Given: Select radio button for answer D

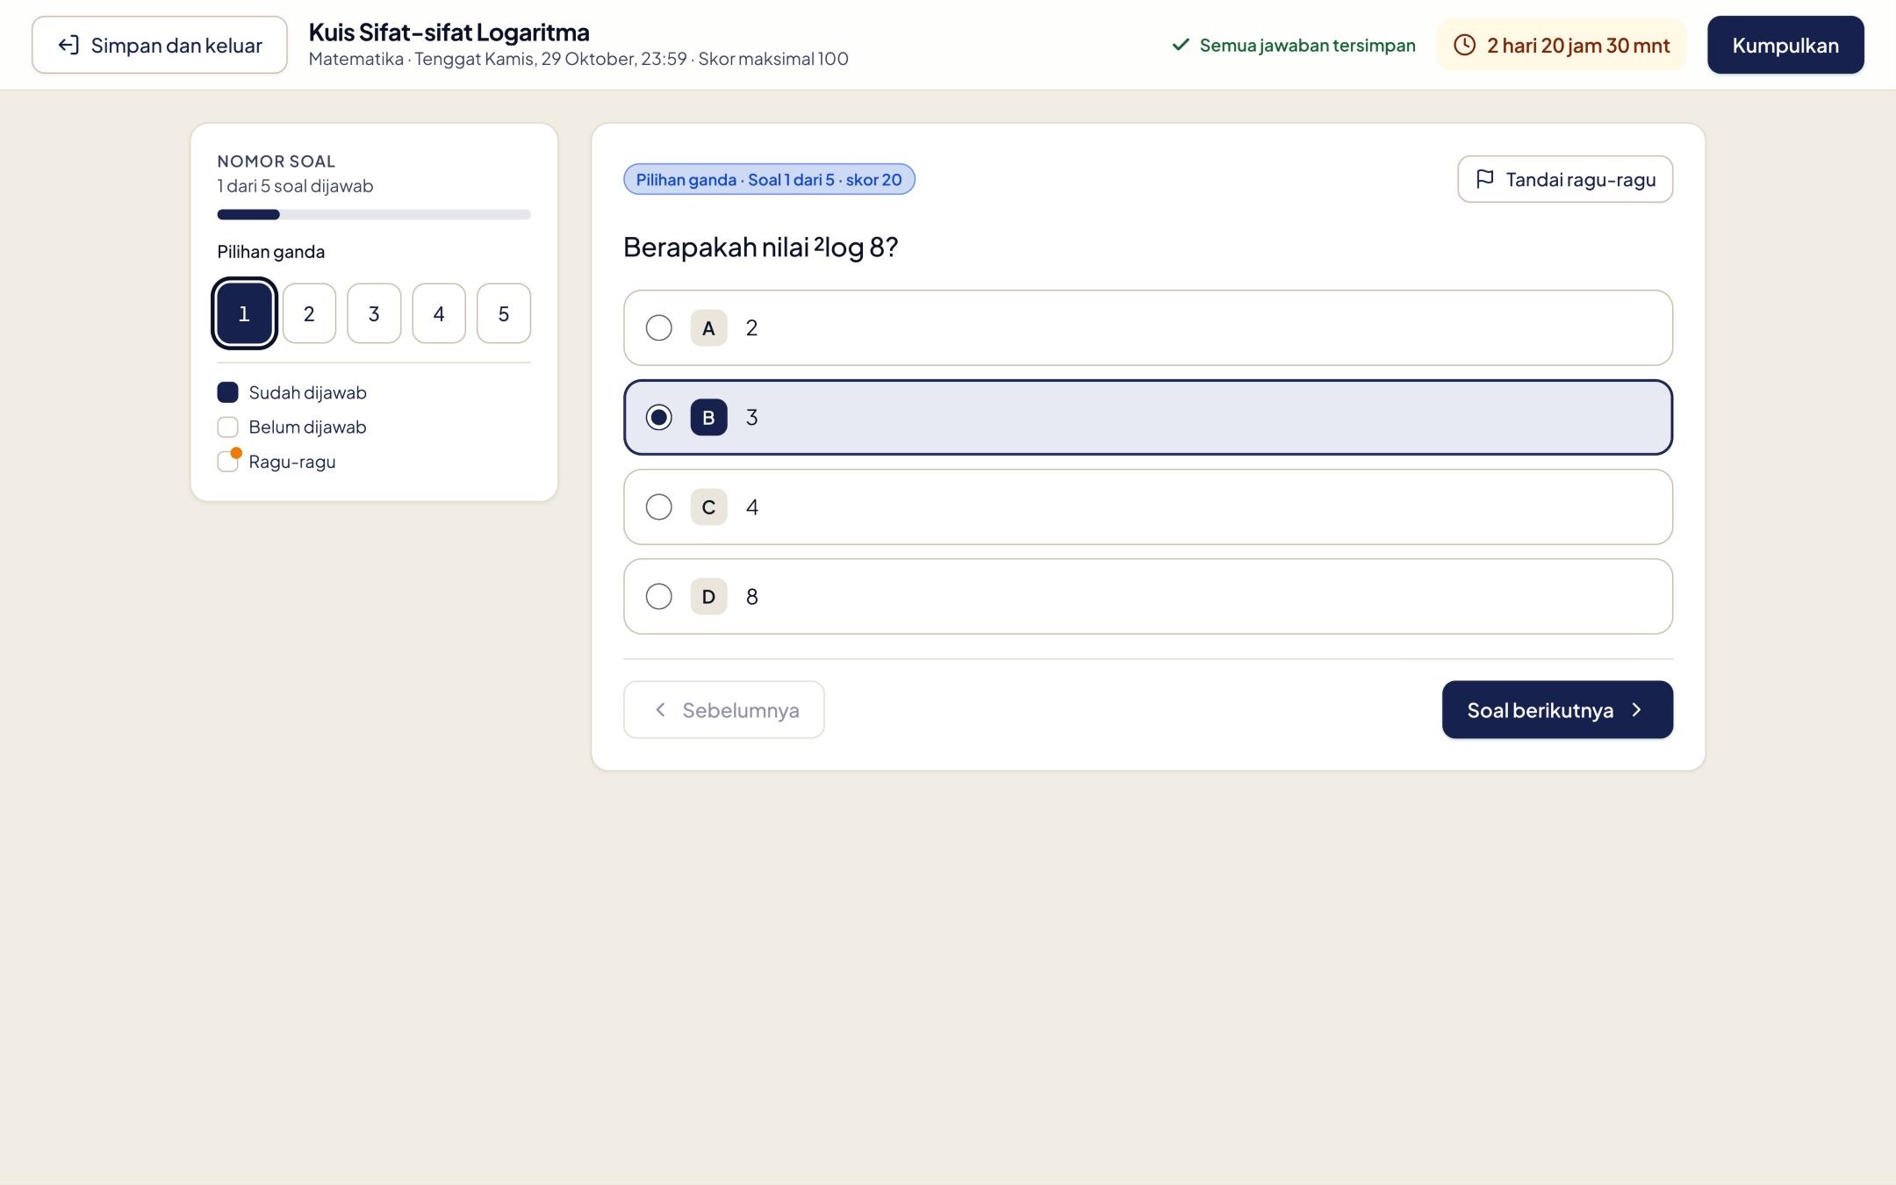Looking at the screenshot, I should [658, 597].
